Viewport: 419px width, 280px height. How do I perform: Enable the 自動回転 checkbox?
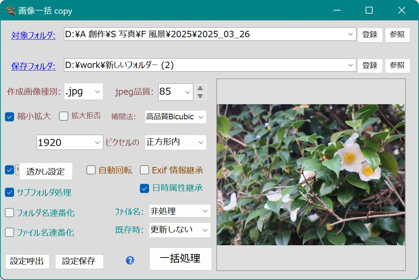[91, 170]
